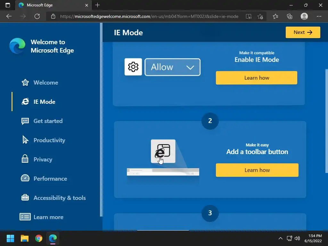Click the page content vertical scrollbar

(326, 121)
